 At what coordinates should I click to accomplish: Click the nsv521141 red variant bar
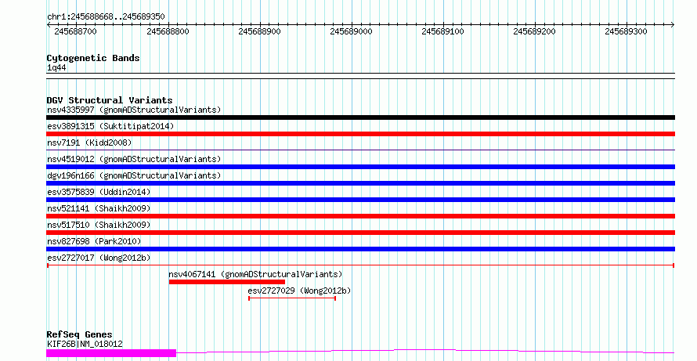(x=360, y=216)
